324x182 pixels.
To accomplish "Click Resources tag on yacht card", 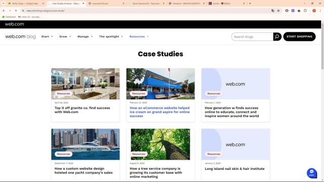I will 63,154.
